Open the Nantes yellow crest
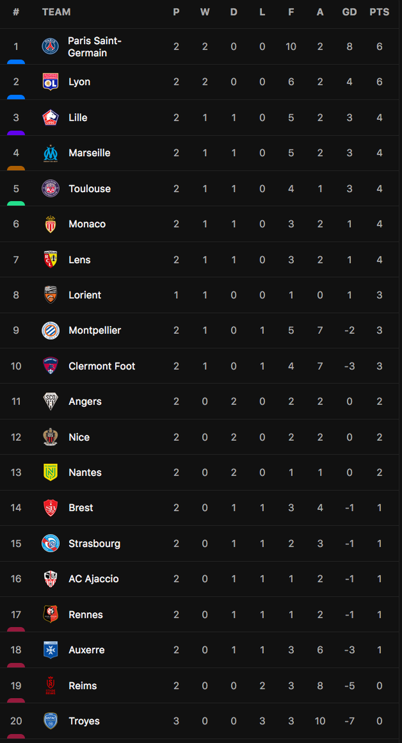Screen dimensions: 402x743 pyautogui.click(x=50, y=472)
